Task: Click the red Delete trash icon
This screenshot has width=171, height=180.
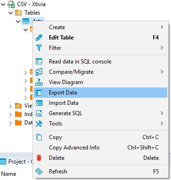Action: coord(39,158)
